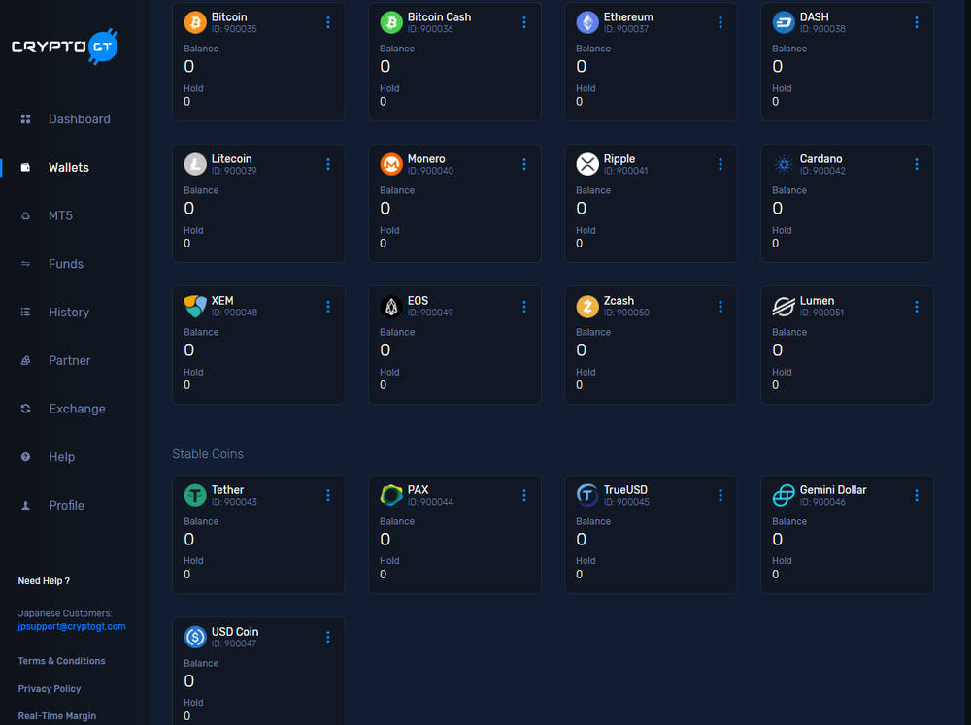Open TrueUSD wallet three-dot menu

pyautogui.click(x=720, y=495)
